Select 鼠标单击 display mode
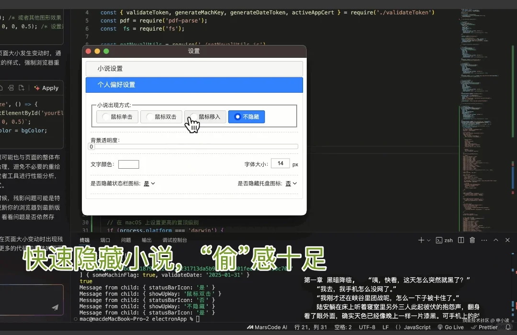 [117, 117]
